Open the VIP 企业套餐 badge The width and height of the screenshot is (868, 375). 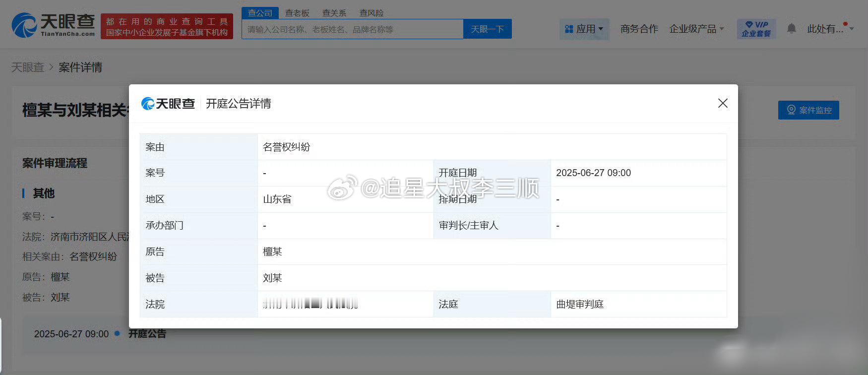pyautogui.click(x=756, y=29)
